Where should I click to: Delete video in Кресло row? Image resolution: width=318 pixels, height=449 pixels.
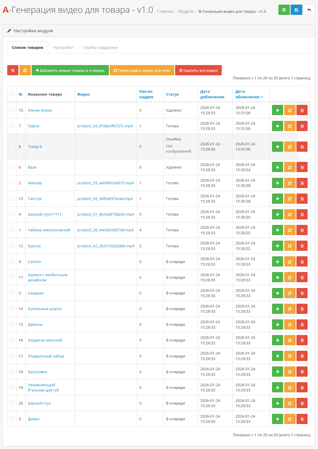pos(302,246)
